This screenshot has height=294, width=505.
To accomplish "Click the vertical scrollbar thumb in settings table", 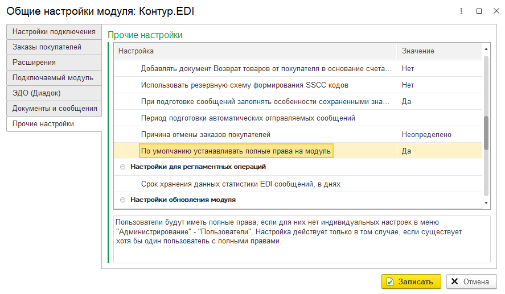I will [x=486, y=133].
